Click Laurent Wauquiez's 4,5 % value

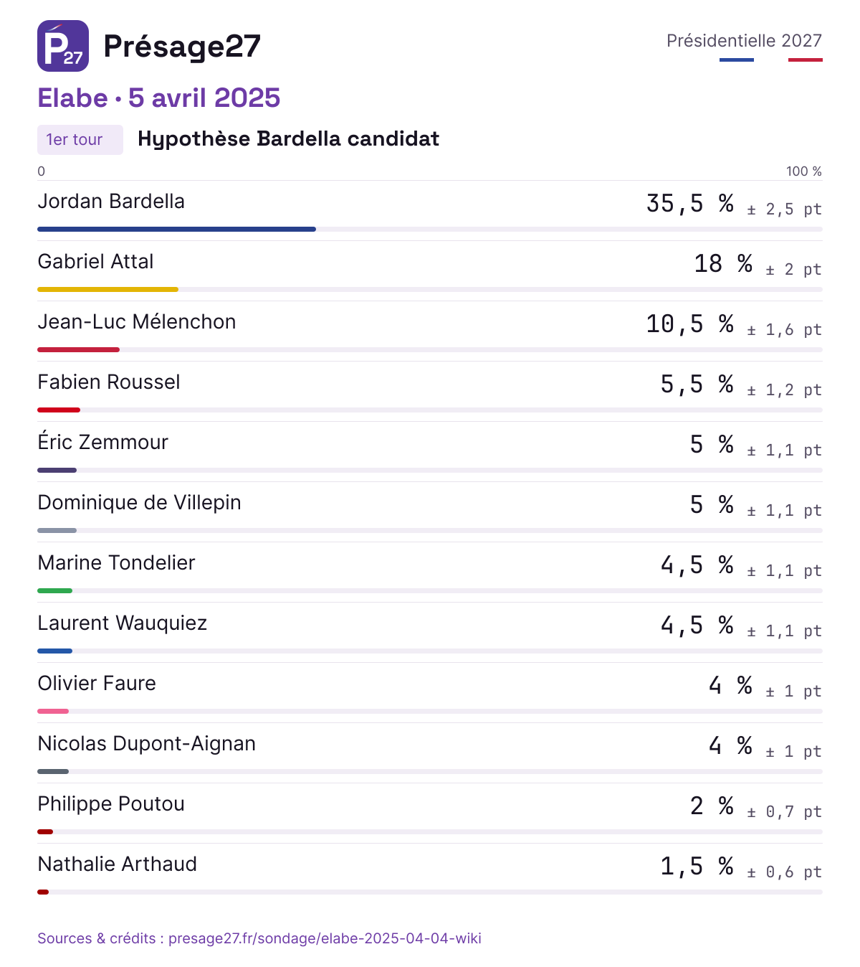point(697,626)
